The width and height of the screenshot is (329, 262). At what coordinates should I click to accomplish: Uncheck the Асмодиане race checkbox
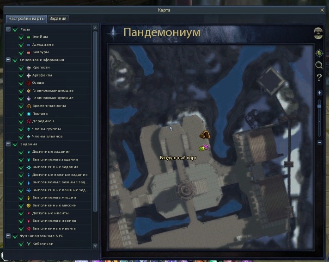(21, 45)
